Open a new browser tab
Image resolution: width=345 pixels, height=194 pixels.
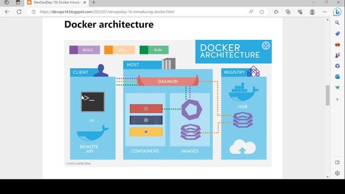point(93,2)
